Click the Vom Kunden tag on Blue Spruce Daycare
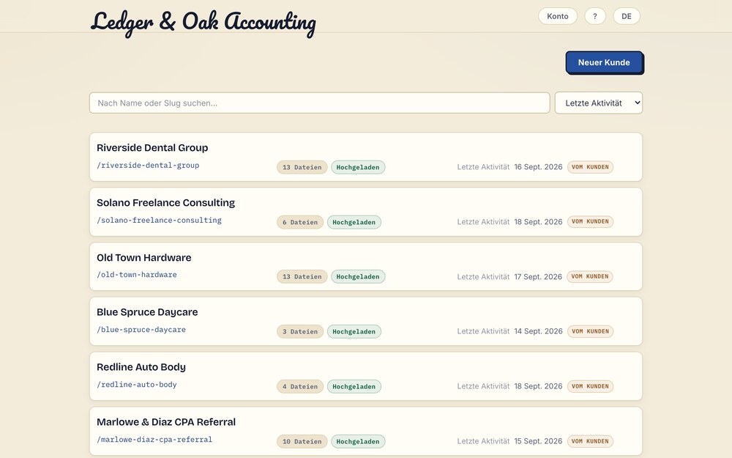The image size is (732, 458). (x=591, y=331)
